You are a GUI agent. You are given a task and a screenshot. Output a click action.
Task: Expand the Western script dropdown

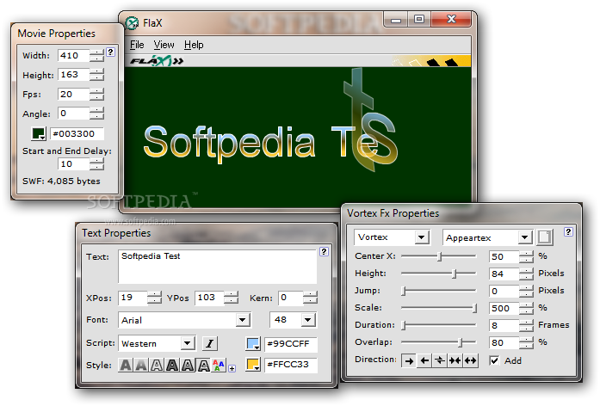coord(188,343)
